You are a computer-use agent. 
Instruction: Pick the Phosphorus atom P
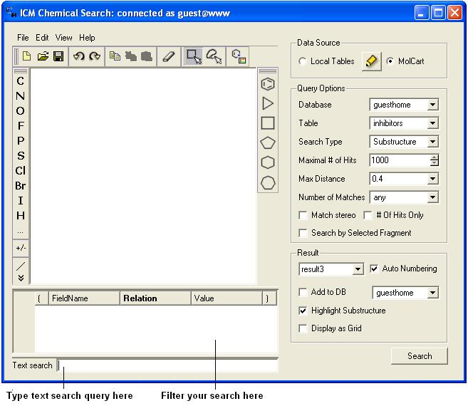pos(20,140)
